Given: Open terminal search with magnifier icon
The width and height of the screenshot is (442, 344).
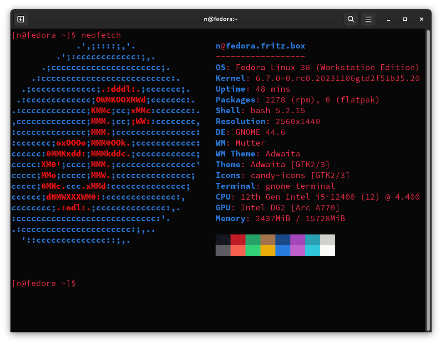Looking at the screenshot, I should 351,19.
